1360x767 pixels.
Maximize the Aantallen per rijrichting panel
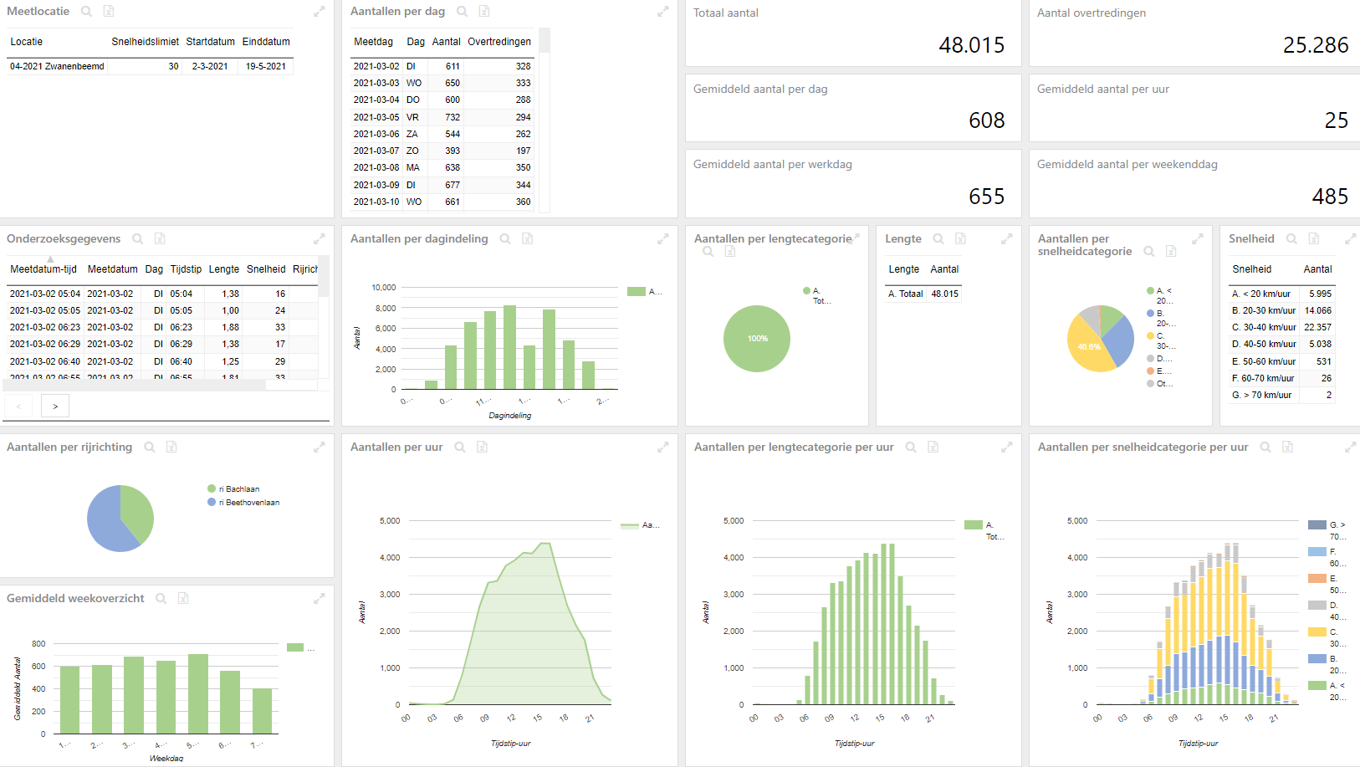click(320, 447)
